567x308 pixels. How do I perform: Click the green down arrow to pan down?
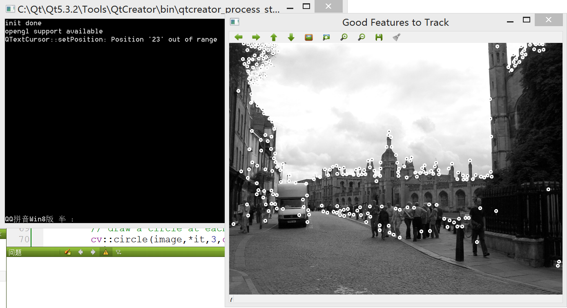[291, 37]
